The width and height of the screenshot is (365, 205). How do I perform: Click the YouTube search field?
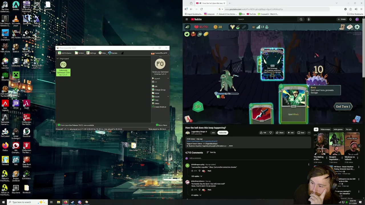(267, 19)
